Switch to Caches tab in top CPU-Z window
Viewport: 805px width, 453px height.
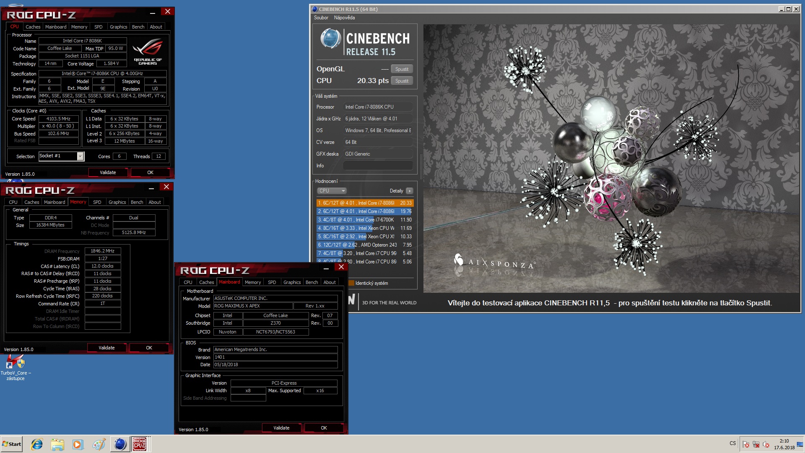click(33, 27)
